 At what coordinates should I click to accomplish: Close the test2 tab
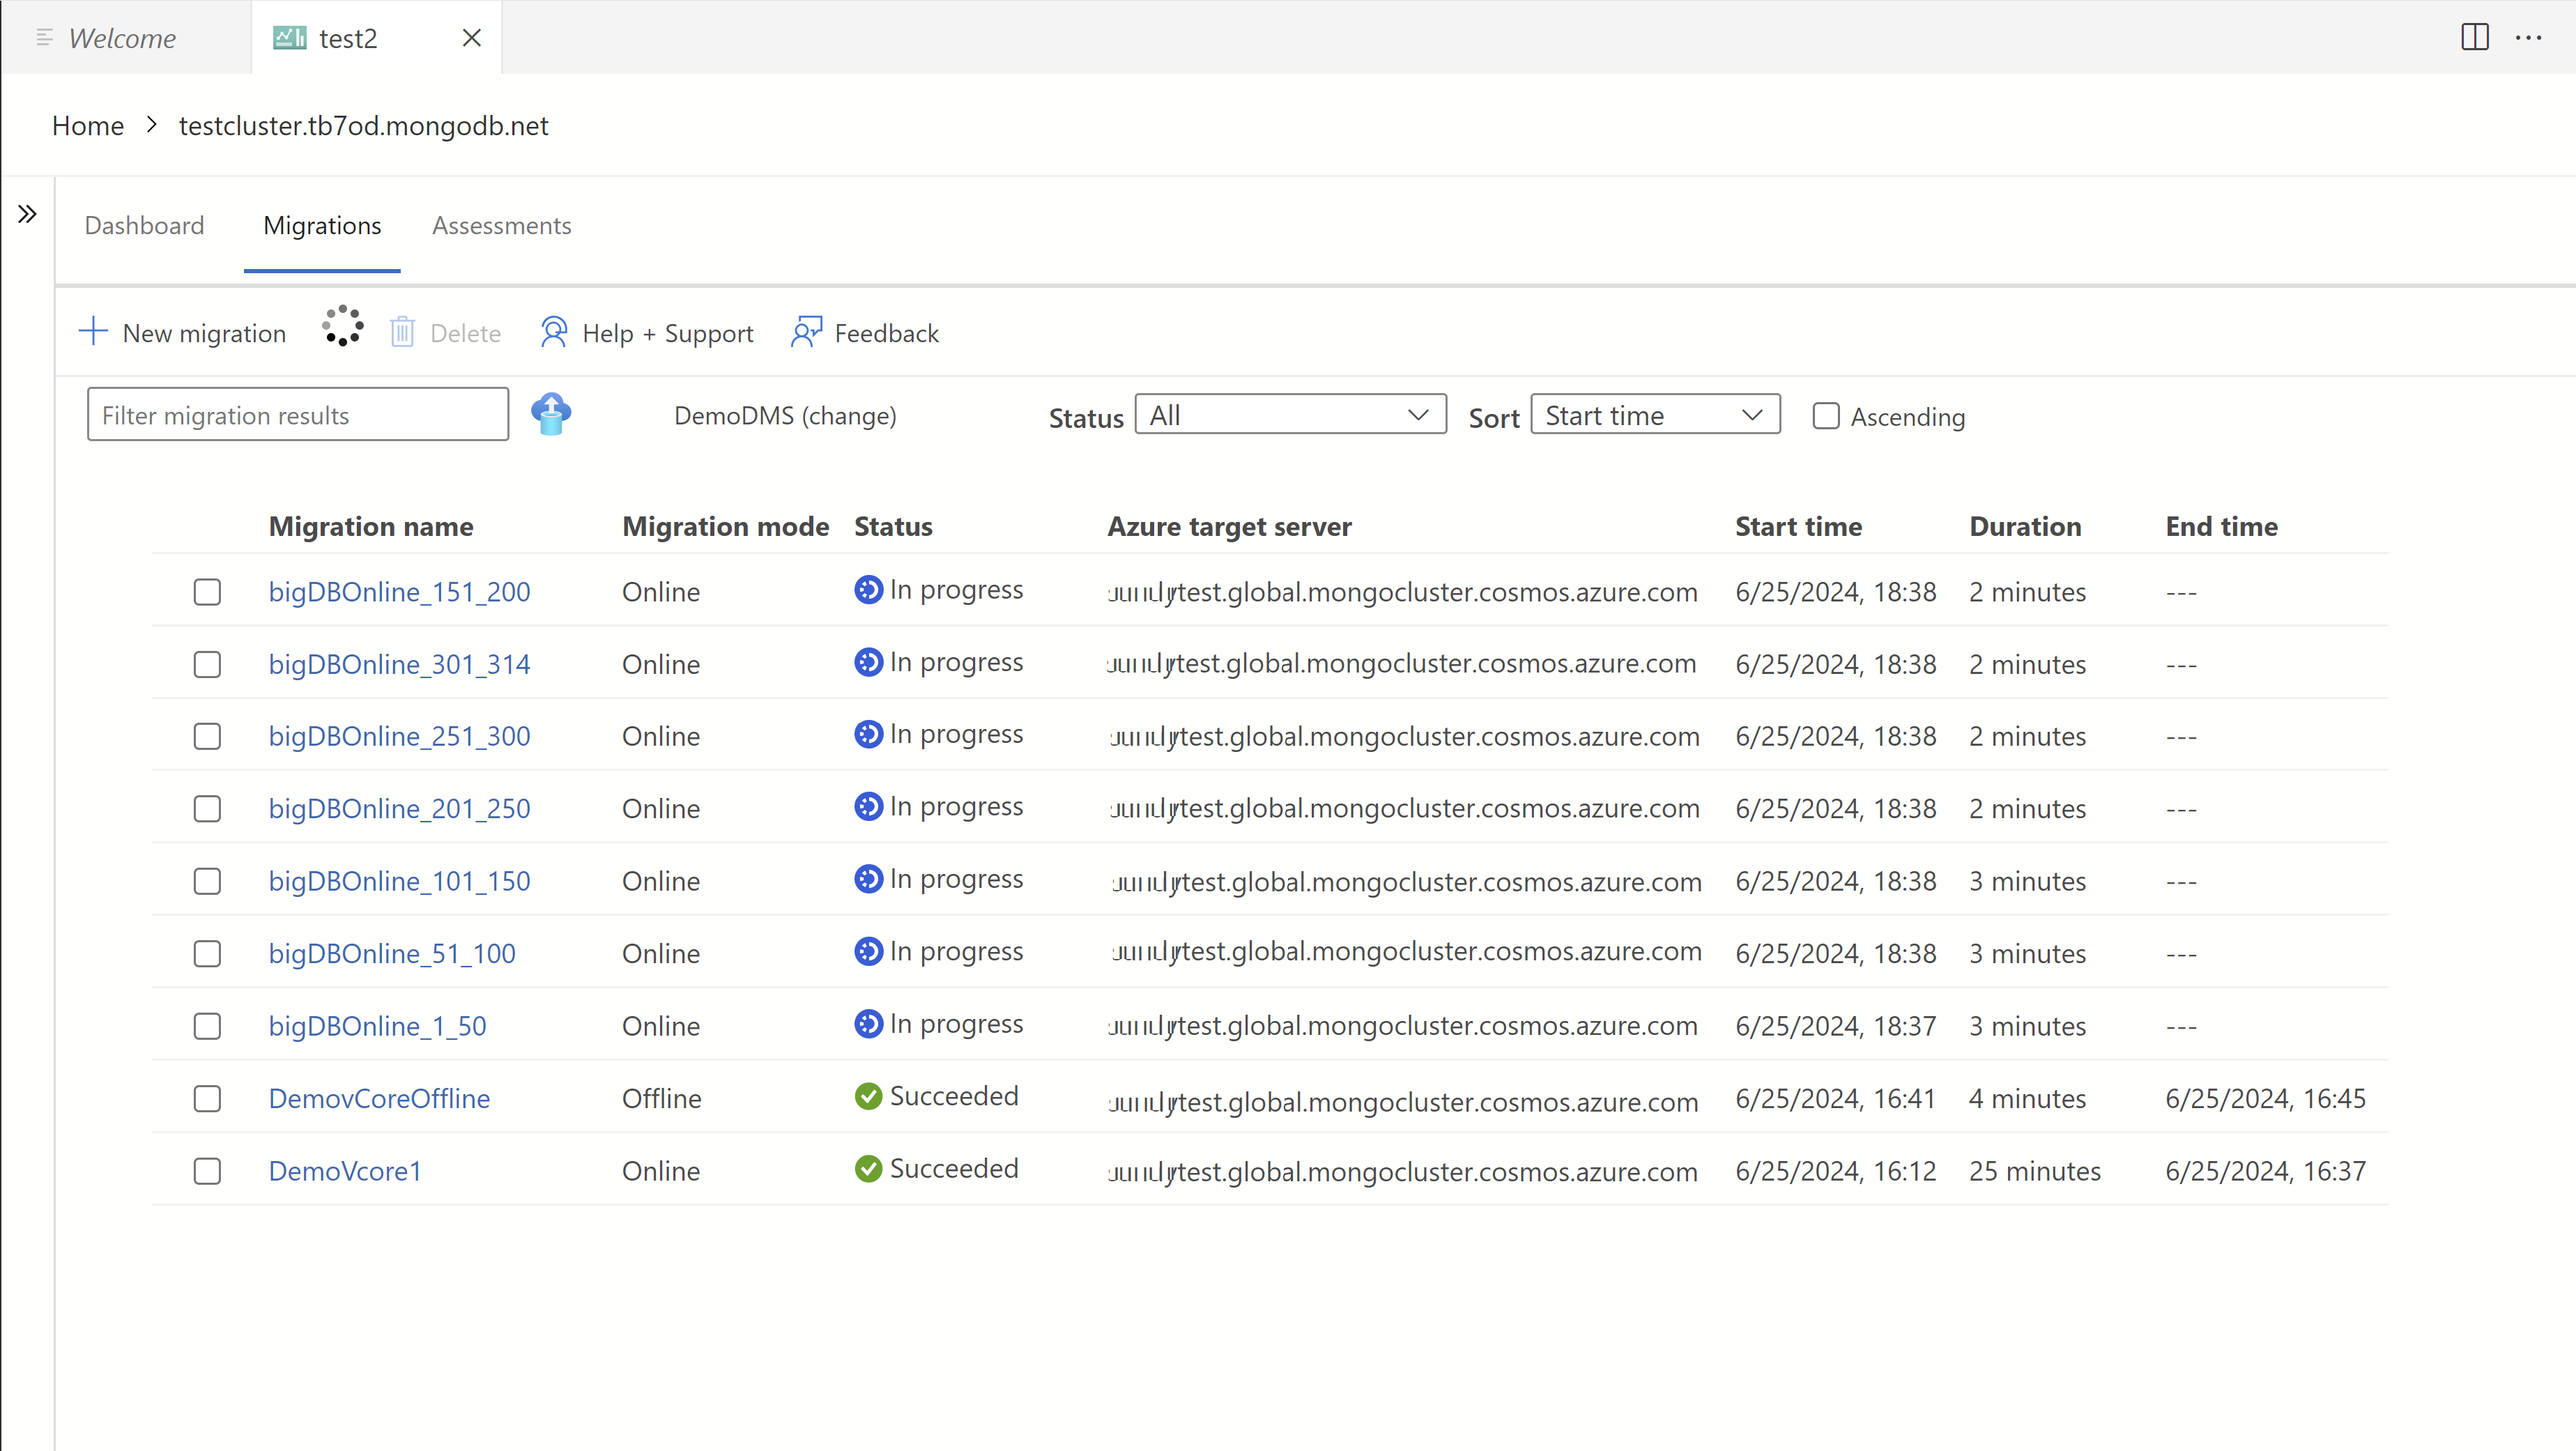(x=472, y=38)
